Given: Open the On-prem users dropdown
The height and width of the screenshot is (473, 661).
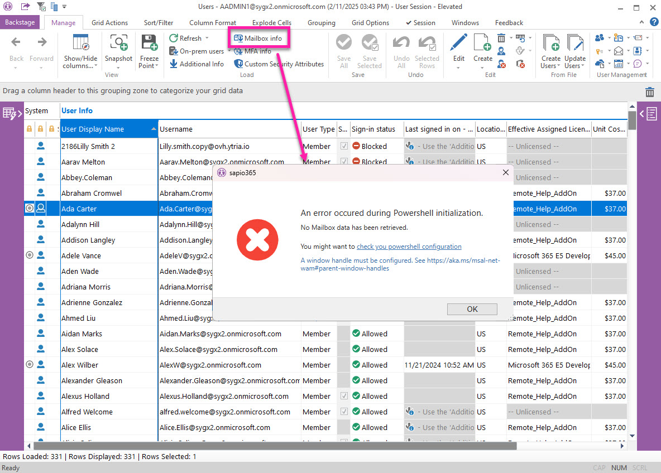Looking at the screenshot, I should pyautogui.click(x=229, y=51).
